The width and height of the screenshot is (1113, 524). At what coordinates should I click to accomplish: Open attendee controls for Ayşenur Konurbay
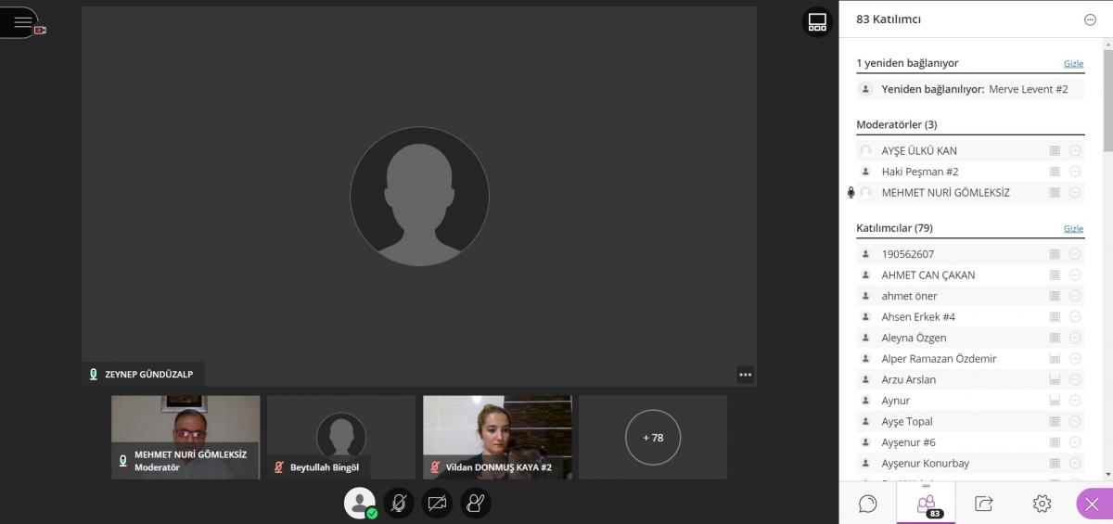click(1075, 463)
